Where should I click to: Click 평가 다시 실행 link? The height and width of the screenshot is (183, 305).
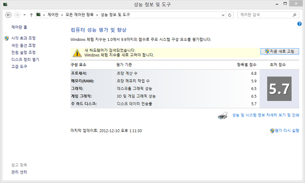287,130
